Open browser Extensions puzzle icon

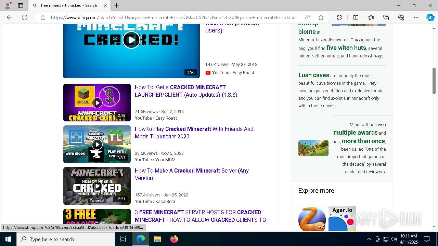(x=339, y=17)
